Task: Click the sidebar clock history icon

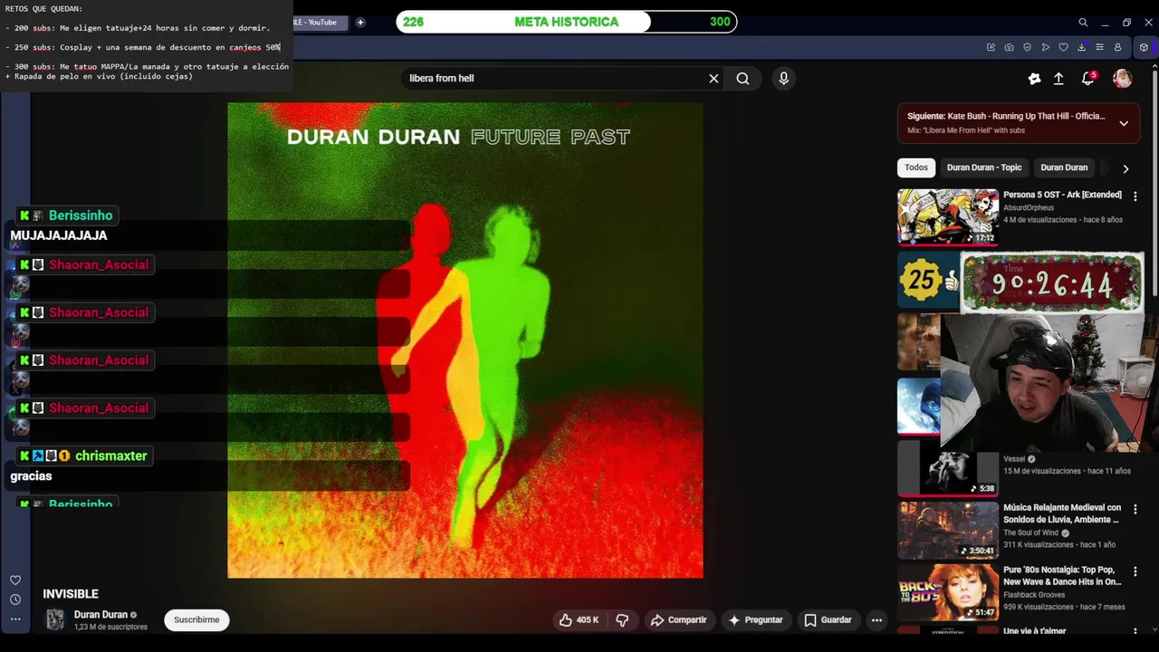Action: (x=15, y=599)
